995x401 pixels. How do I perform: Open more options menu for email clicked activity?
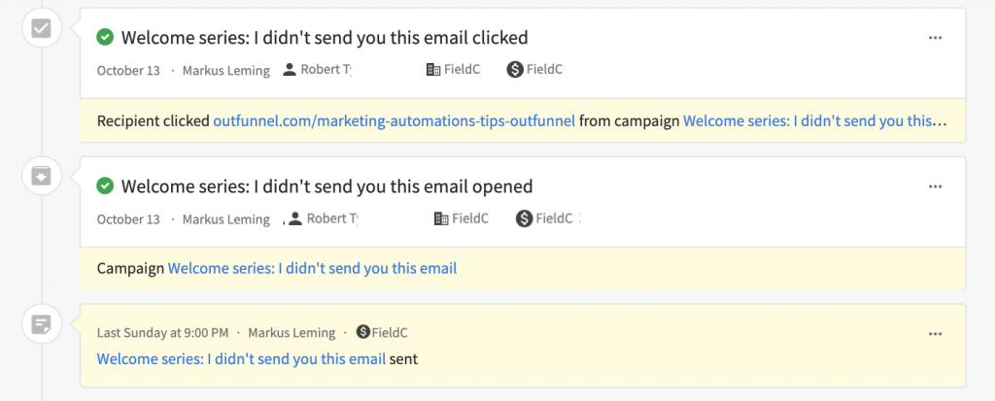935,38
